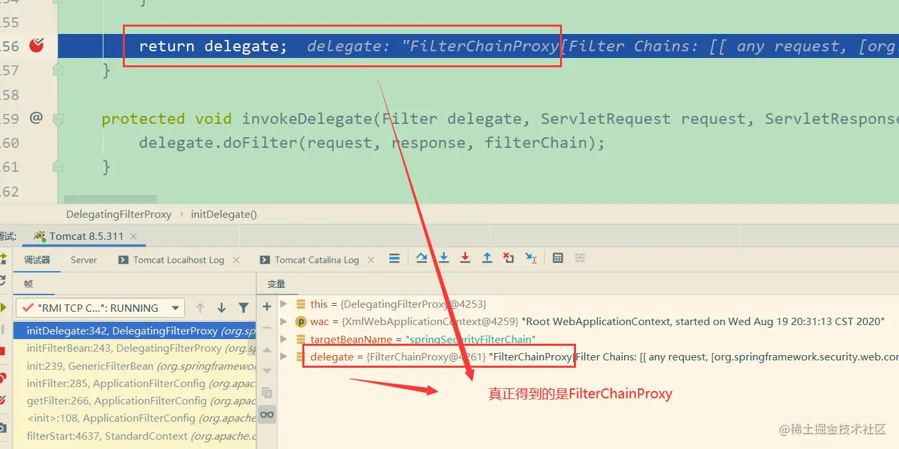Open the Tomcat Catalina Log tab

point(310,260)
